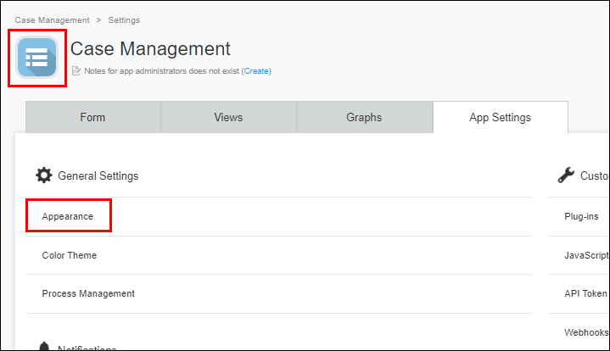Click the Settings breadcrumb item
The image size is (610, 351).
click(124, 19)
